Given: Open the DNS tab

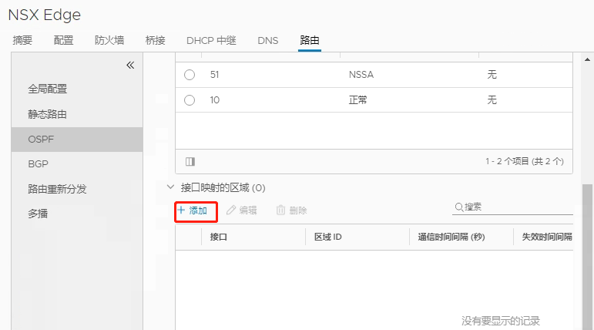Looking at the screenshot, I should 268,40.
